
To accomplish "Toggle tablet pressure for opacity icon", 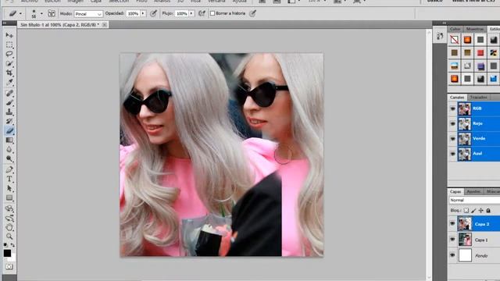I will pyautogui.click(x=153, y=13).
